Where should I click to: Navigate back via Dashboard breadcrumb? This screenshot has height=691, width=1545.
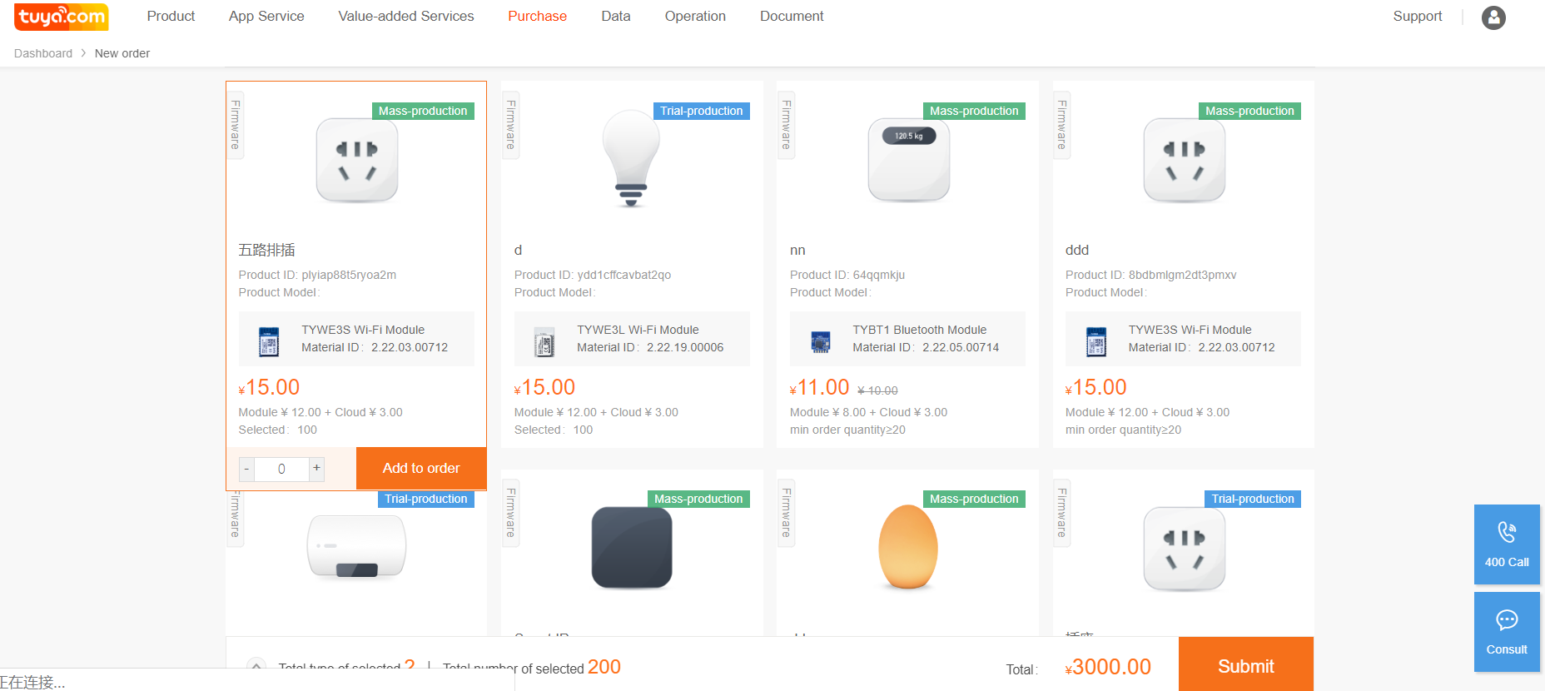pos(42,52)
